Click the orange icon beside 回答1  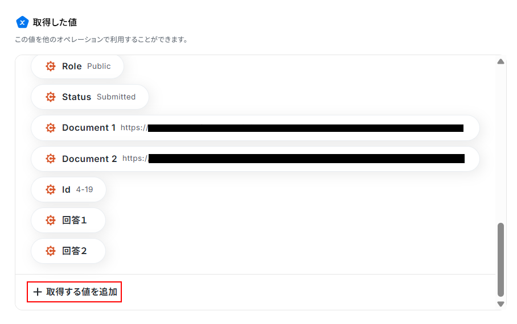tap(51, 220)
